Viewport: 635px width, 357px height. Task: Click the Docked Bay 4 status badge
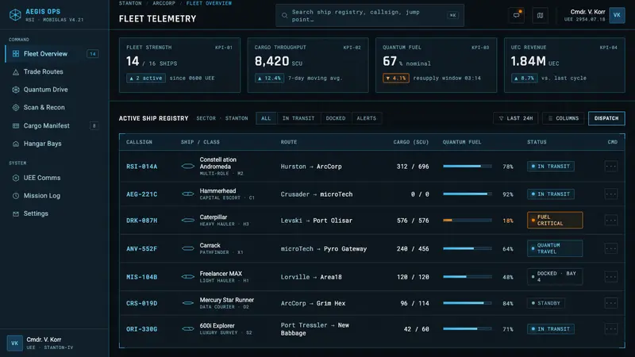pyautogui.click(x=555, y=277)
